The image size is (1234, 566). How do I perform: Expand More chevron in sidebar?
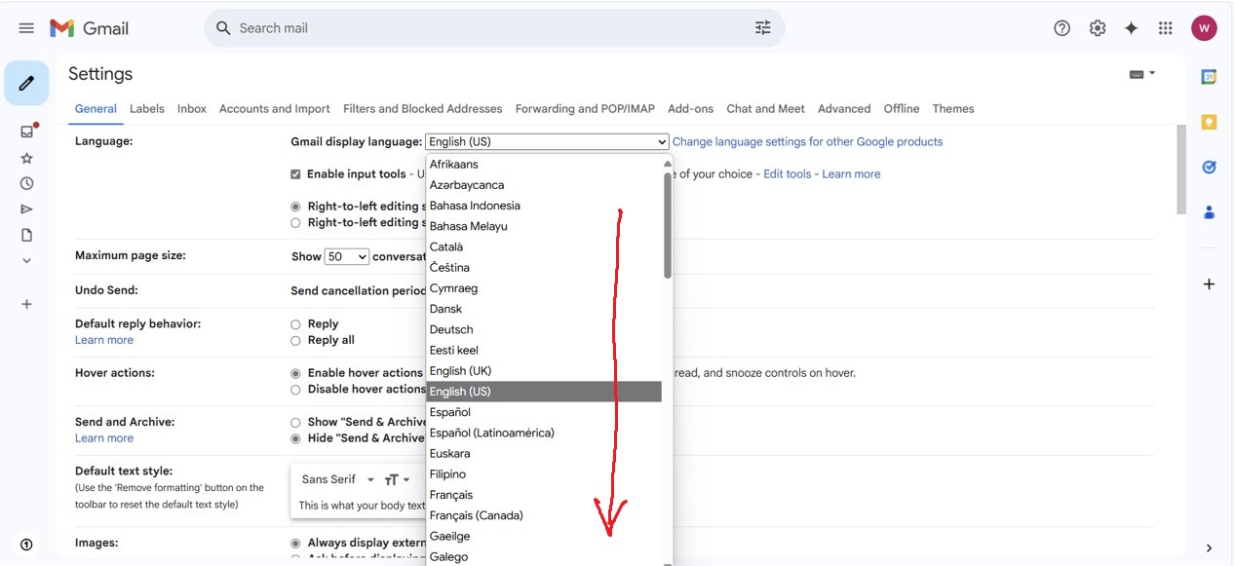point(27,261)
